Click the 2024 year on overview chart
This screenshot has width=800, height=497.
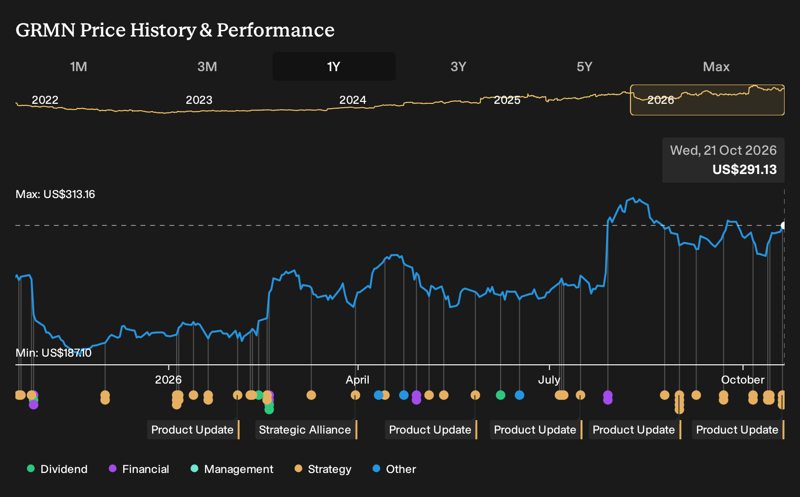(353, 100)
